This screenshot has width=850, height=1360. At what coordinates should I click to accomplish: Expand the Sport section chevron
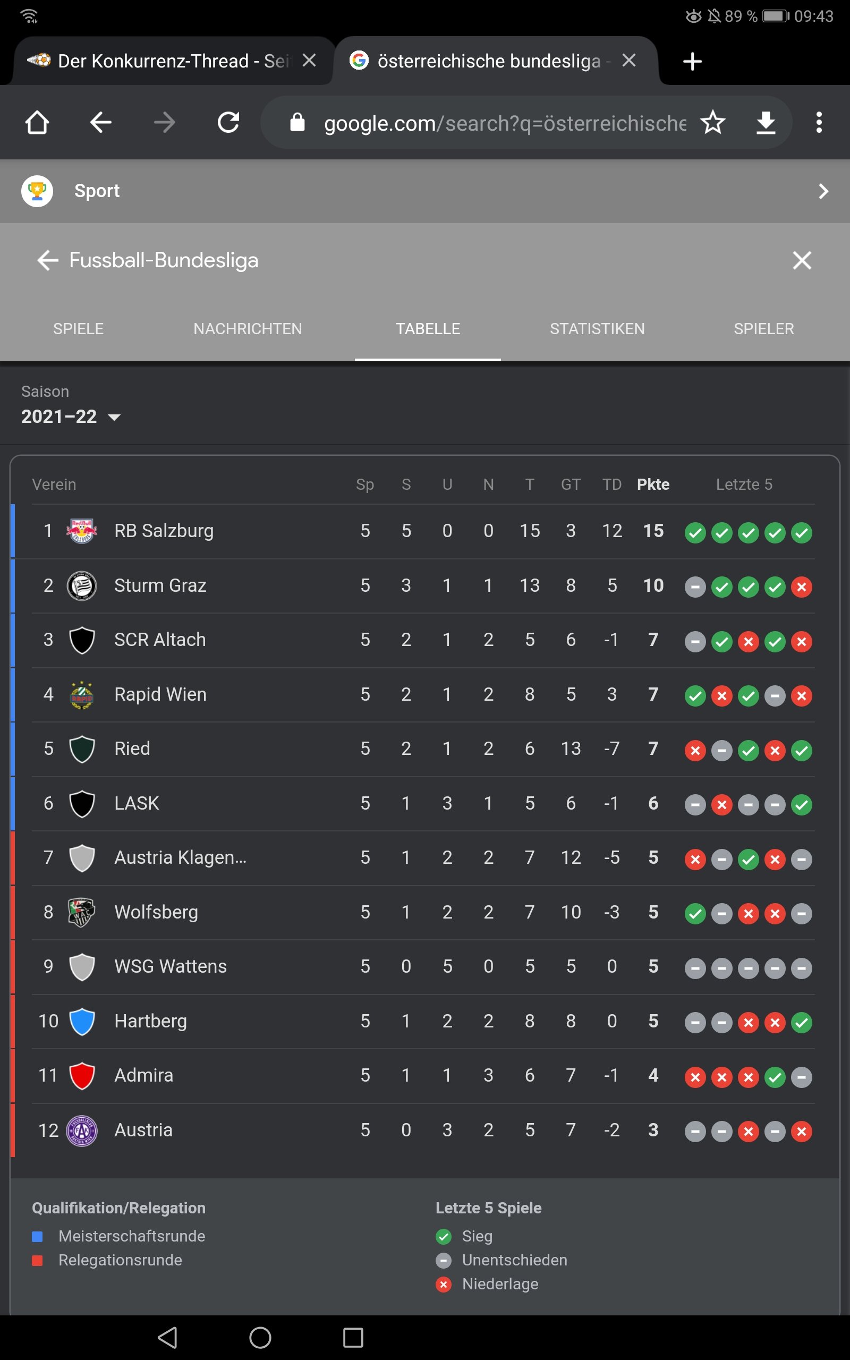823,191
